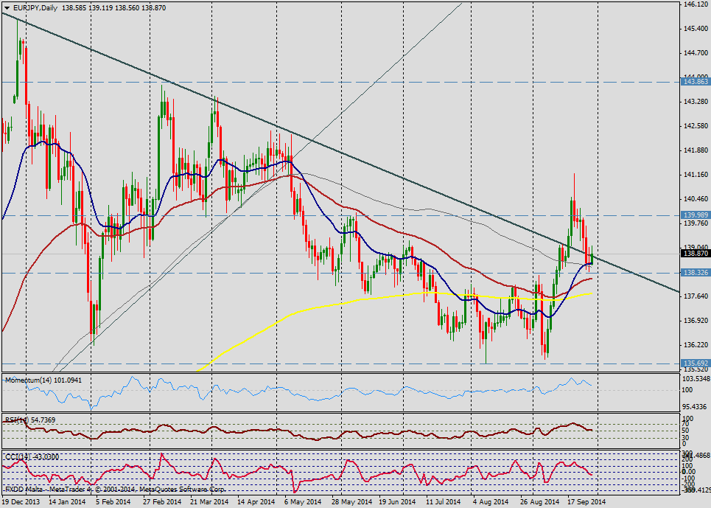Select the 17 Sep 2014 date label
Screen dimensions: 711x508
586,501
